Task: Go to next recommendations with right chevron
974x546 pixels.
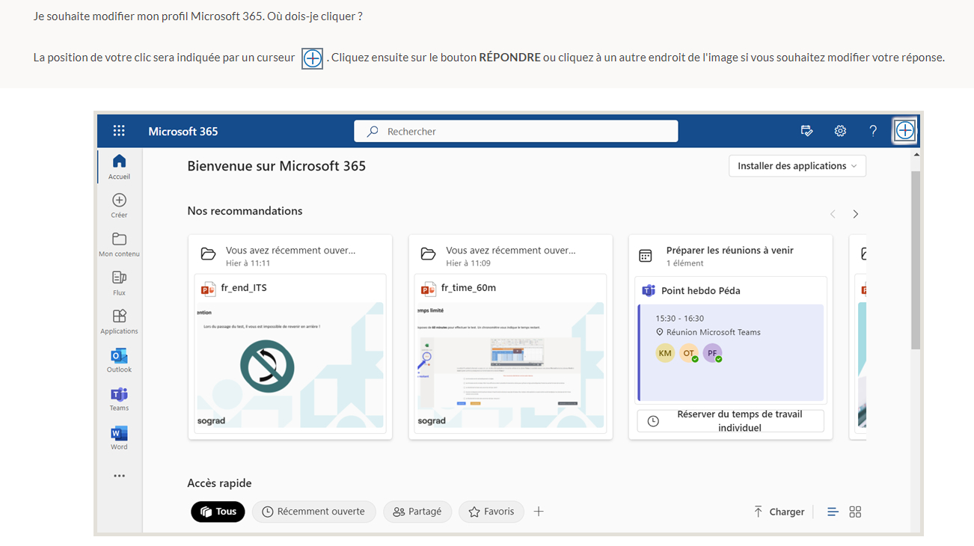Action: 856,215
